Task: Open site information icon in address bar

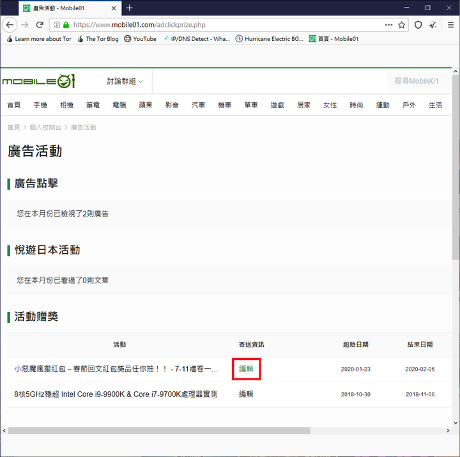Action: [57, 25]
